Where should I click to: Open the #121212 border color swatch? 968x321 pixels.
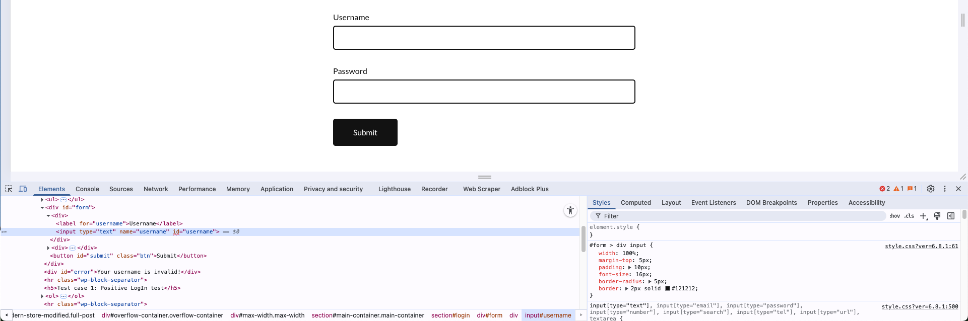(668, 289)
